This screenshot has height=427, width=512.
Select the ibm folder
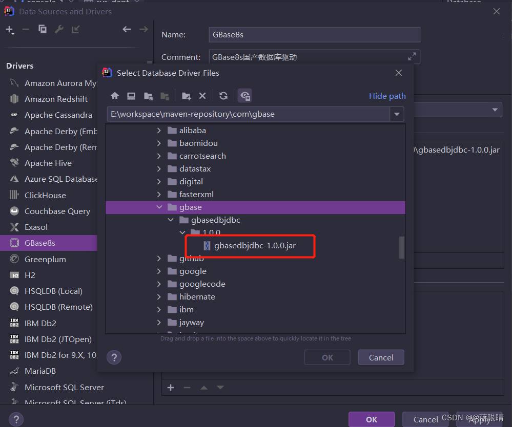tap(187, 310)
